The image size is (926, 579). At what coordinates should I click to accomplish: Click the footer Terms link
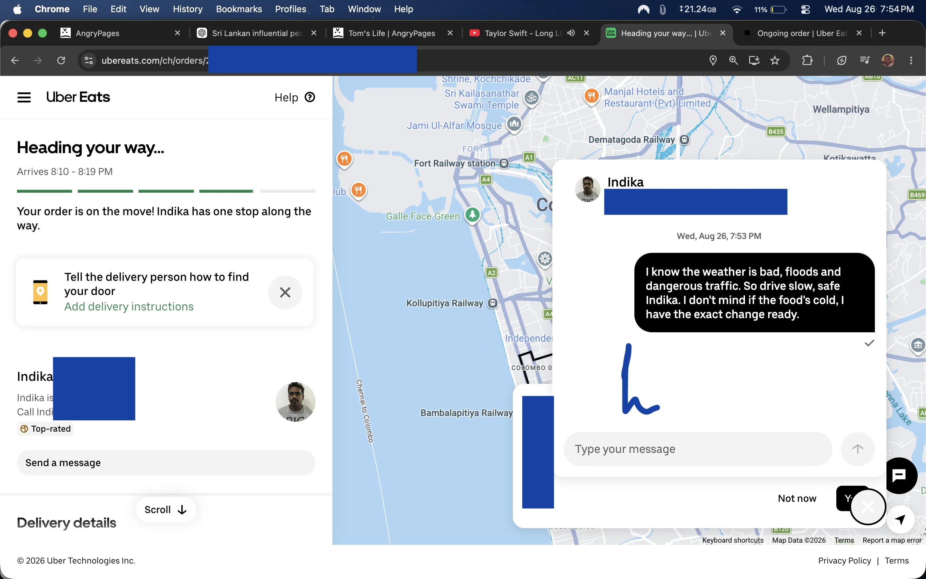tap(896, 561)
